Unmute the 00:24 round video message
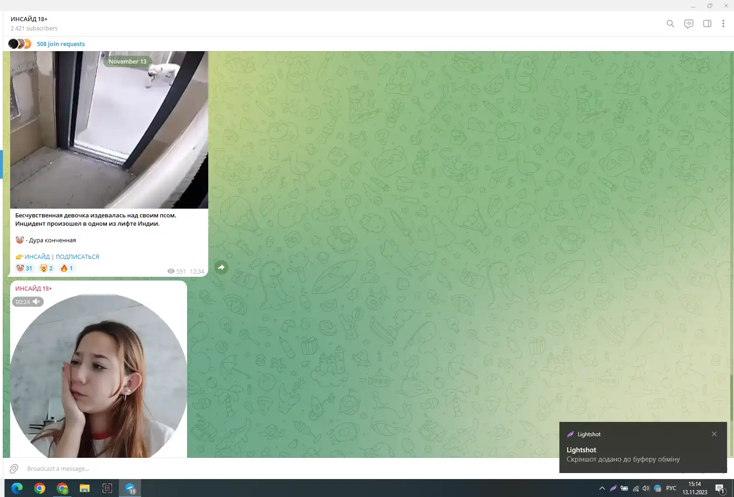 pos(28,302)
